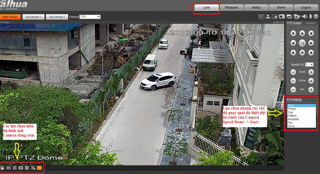
Task: Move PTZ camera down-right
Action: 311,53
